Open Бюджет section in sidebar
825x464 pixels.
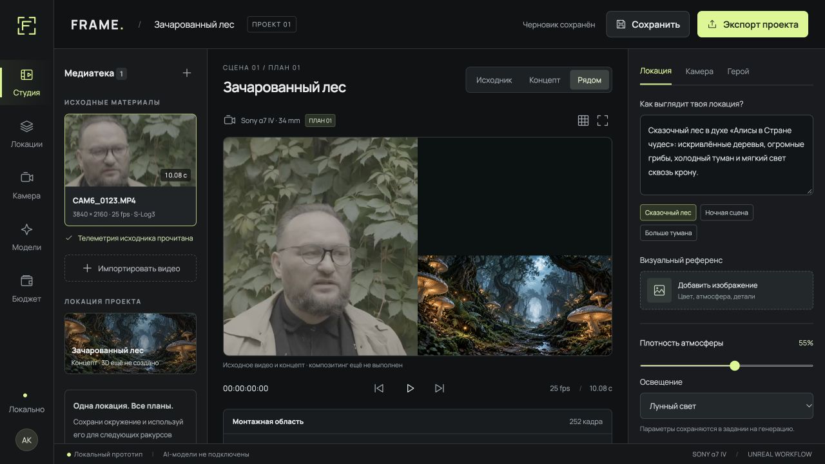(26, 289)
